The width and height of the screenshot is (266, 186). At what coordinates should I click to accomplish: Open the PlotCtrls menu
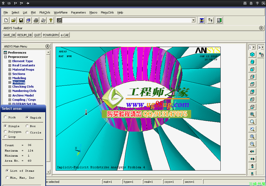coord(45,12)
